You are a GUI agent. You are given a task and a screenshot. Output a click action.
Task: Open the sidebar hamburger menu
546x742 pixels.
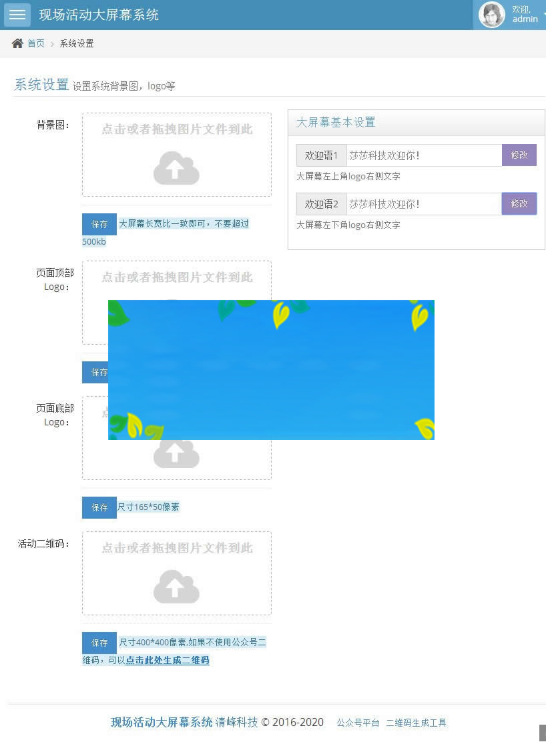[17, 15]
